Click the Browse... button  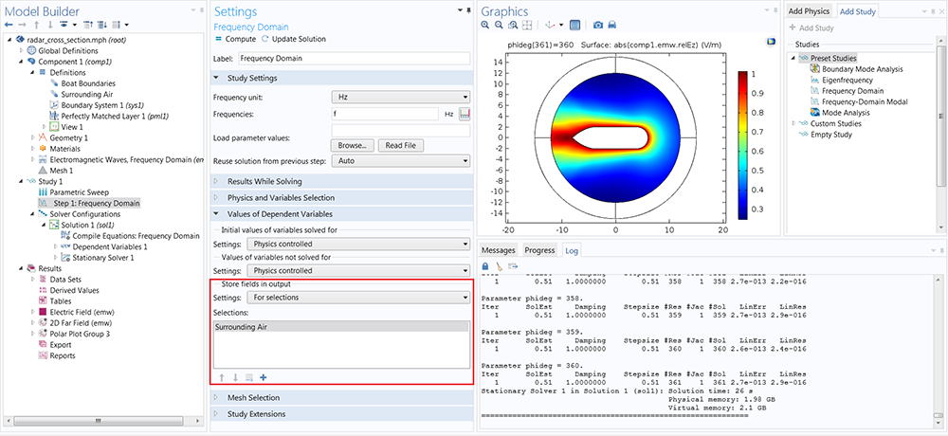[351, 145]
